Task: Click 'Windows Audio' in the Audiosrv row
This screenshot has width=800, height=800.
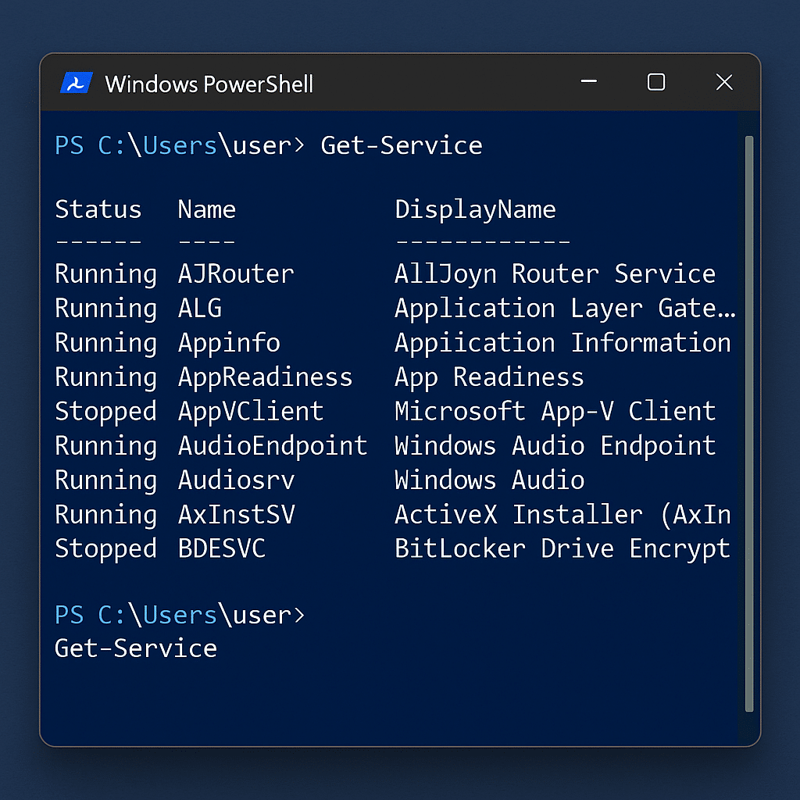Action: click(x=489, y=480)
